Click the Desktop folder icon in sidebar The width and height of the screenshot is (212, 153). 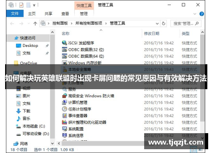click(19, 46)
